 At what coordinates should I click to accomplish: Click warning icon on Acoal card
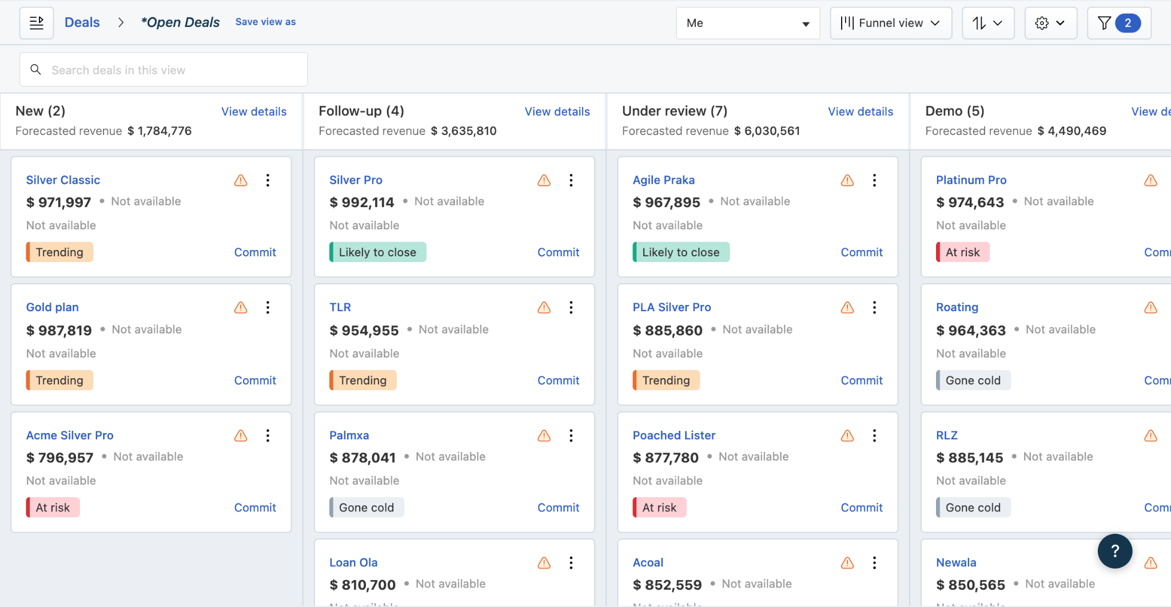pos(847,563)
